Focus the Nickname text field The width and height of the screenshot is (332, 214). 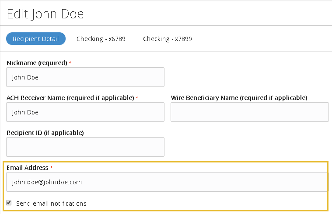[x=85, y=77]
